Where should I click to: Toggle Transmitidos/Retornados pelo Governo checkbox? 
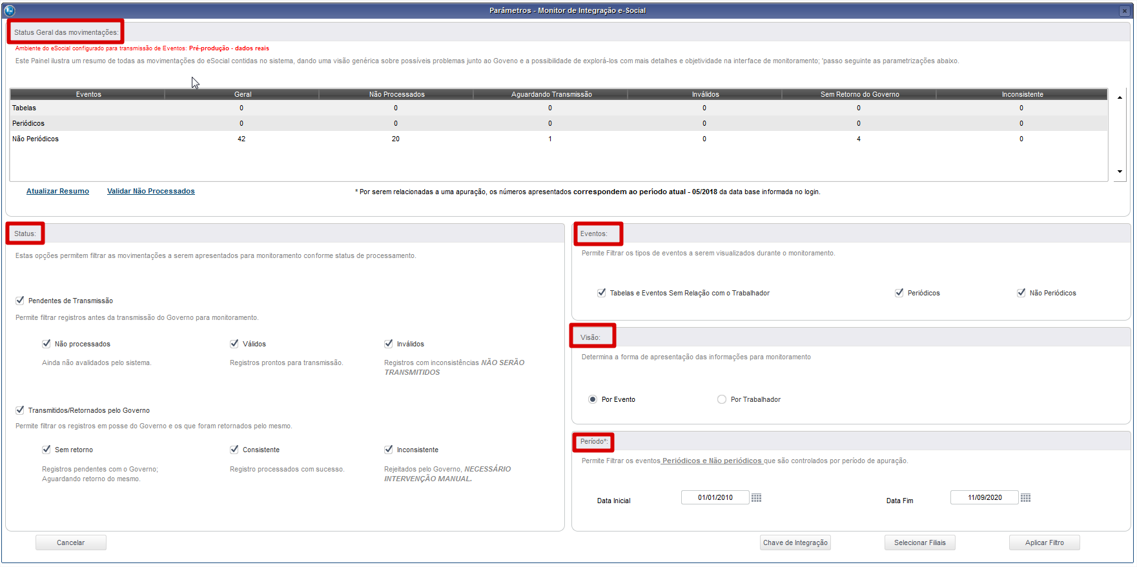coord(20,410)
